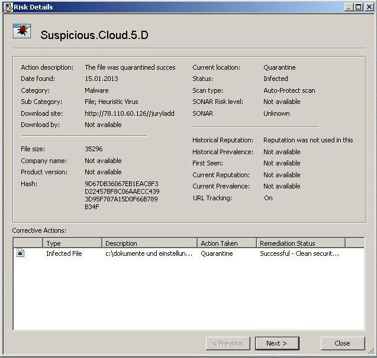Click the Quarantine action taken cell
The width and height of the screenshot is (377, 358).
pyautogui.click(x=217, y=253)
